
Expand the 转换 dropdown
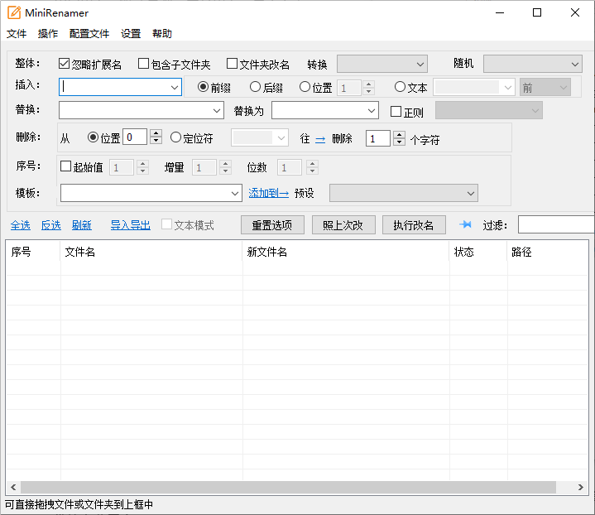click(x=381, y=64)
